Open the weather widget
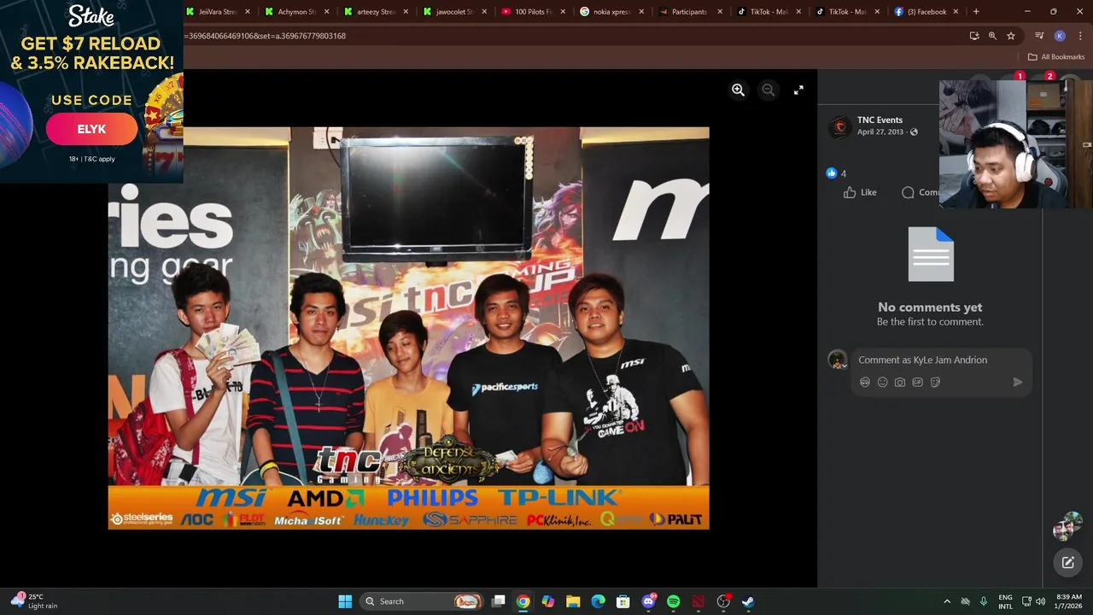Image resolution: width=1093 pixels, height=615 pixels. (x=34, y=601)
